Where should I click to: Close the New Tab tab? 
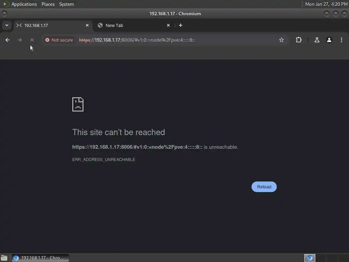point(168,25)
